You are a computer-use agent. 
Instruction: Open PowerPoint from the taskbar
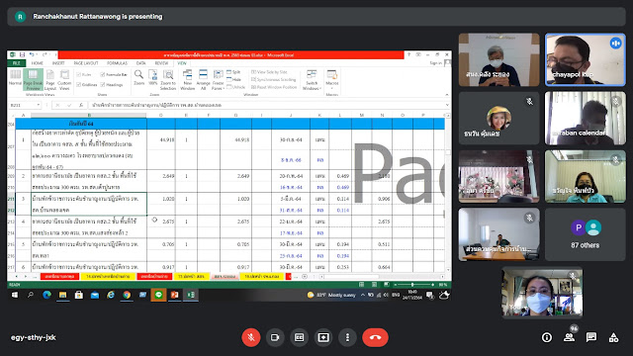tap(174, 295)
